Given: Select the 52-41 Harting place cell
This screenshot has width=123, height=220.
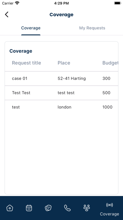Looking at the screenshot, I should click(72, 78).
